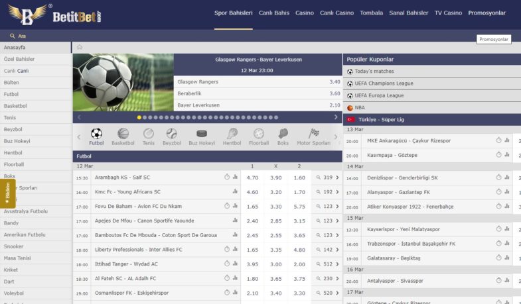Choose the Buz Hokeyi puck icon
This screenshot has width=521, height=304.
coord(202,134)
